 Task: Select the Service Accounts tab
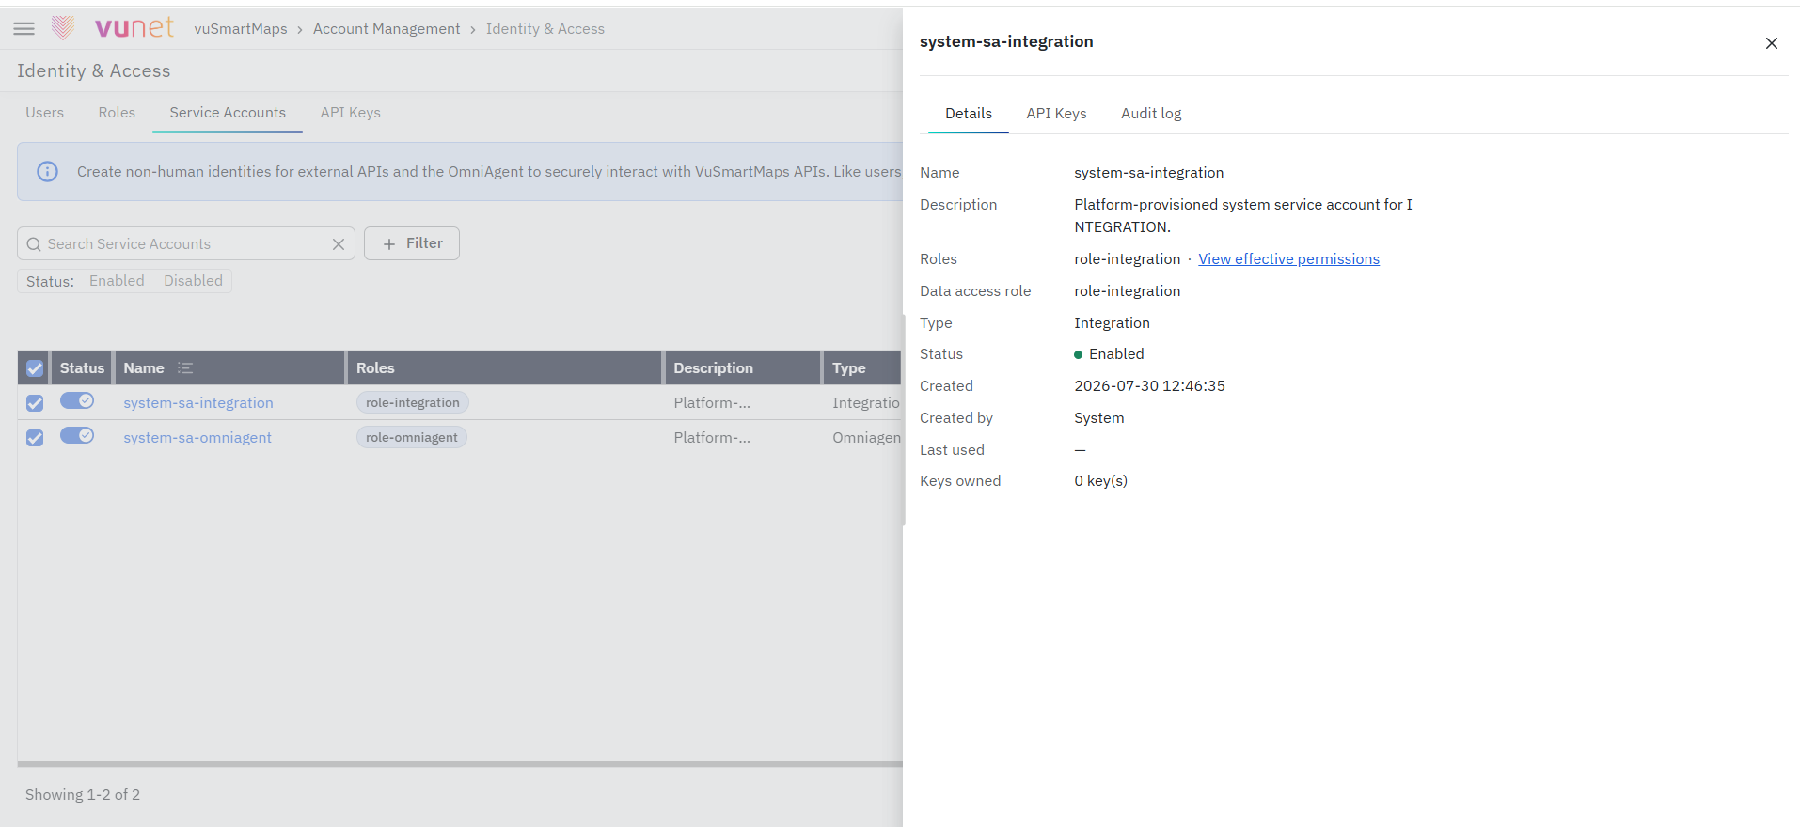[x=228, y=113]
